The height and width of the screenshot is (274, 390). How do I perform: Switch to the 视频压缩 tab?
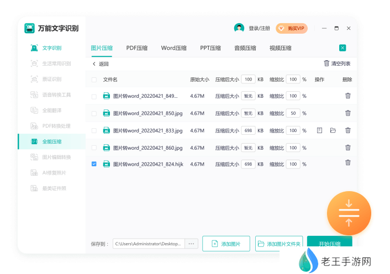(x=280, y=48)
